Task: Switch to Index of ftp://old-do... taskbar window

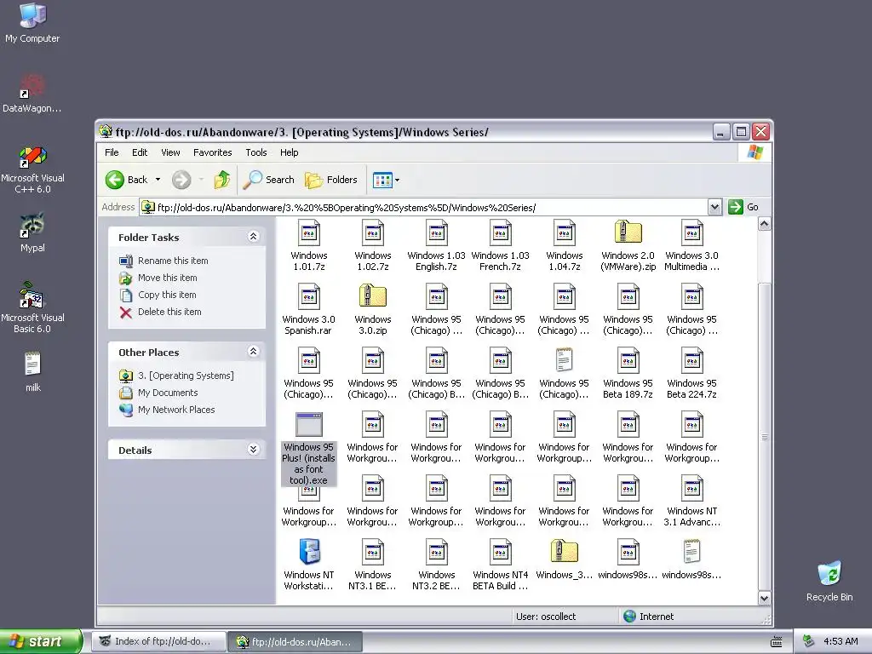Action: 159,642
